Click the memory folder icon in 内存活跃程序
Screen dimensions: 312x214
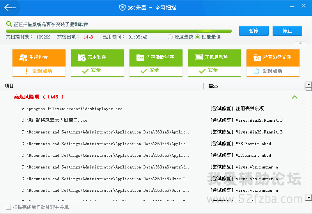(140, 58)
